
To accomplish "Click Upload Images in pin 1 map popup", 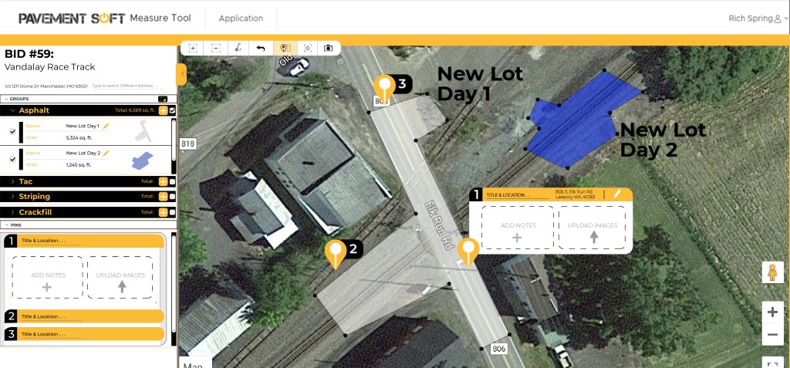I will pos(592,228).
